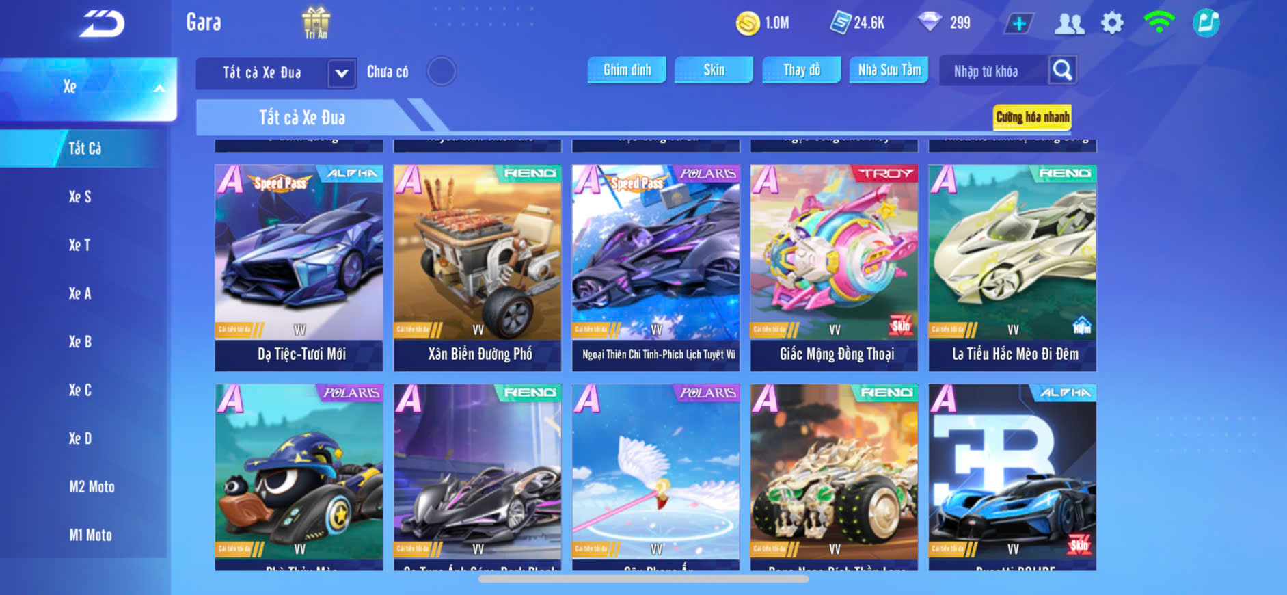
Task: Click the music note icon
Action: [x=1206, y=23]
